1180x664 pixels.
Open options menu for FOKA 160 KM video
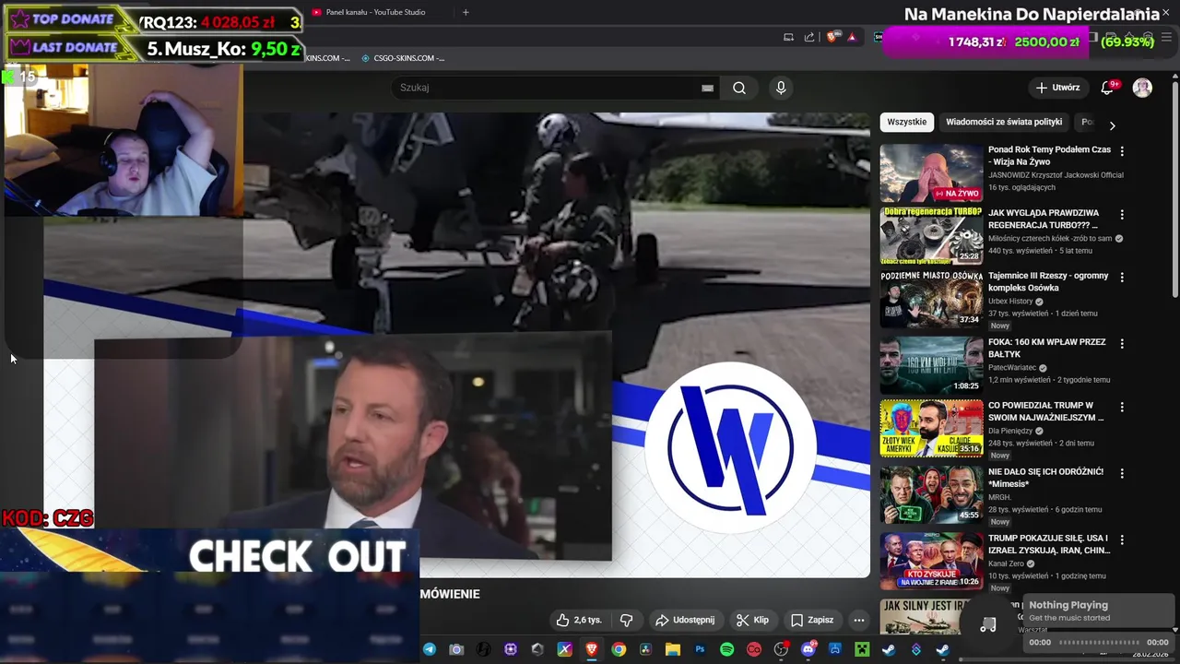(x=1122, y=343)
